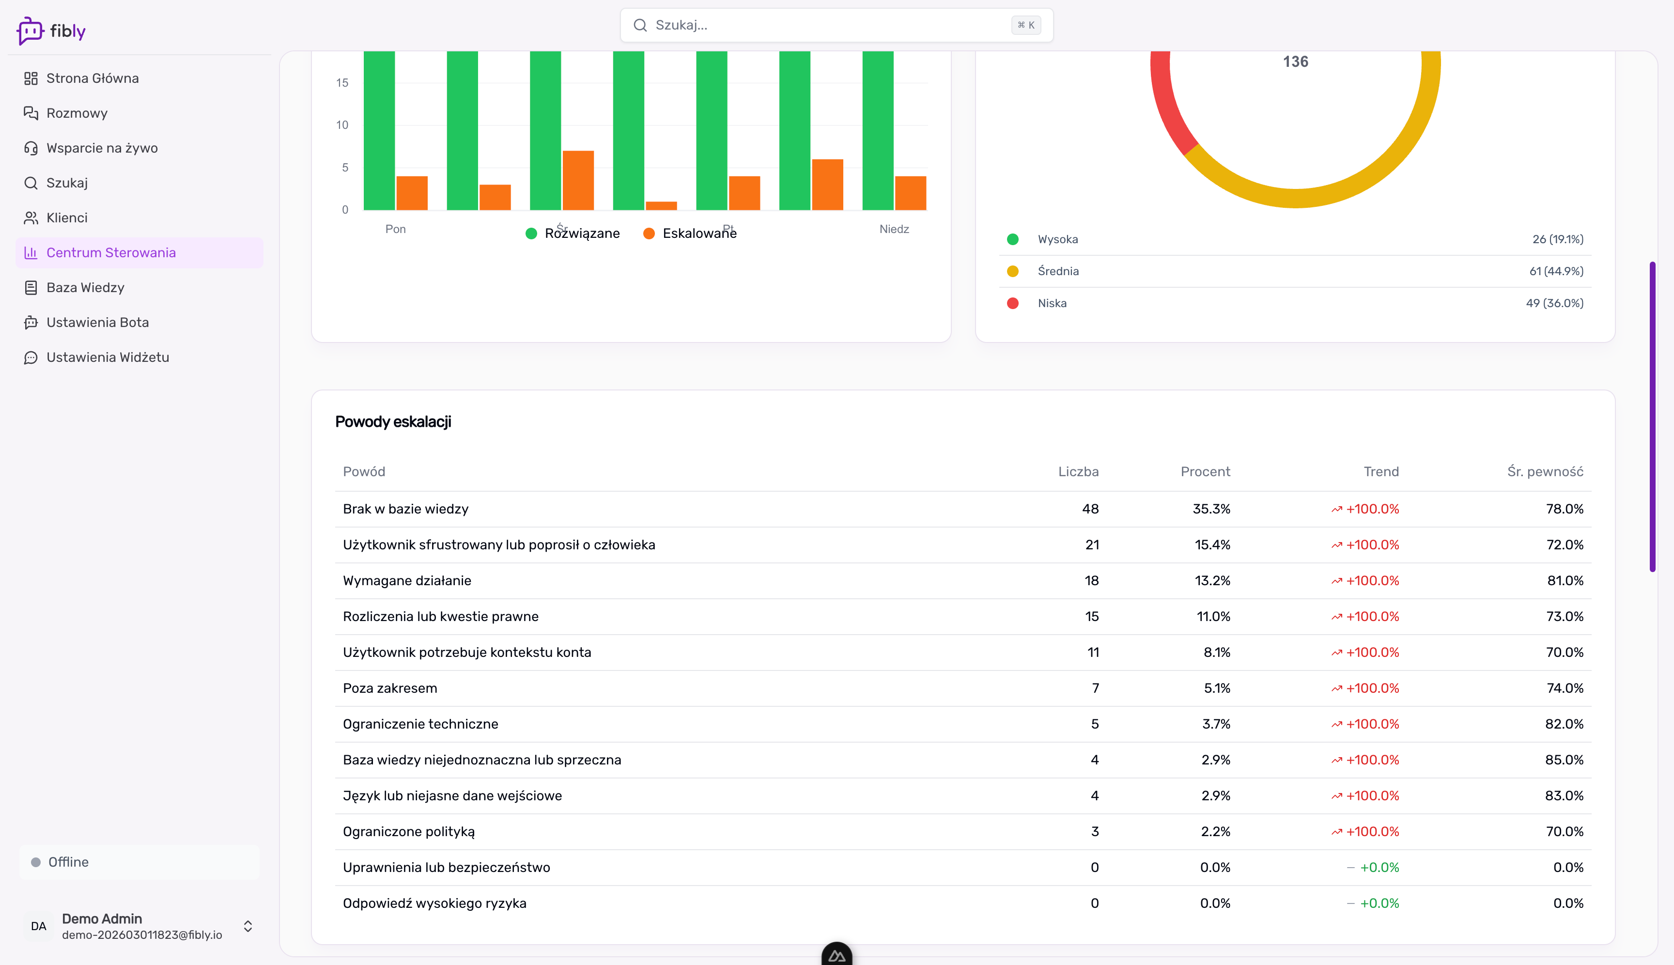This screenshot has width=1674, height=965.
Task: Click the Wysoka green legend dot
Action: 1012,239
